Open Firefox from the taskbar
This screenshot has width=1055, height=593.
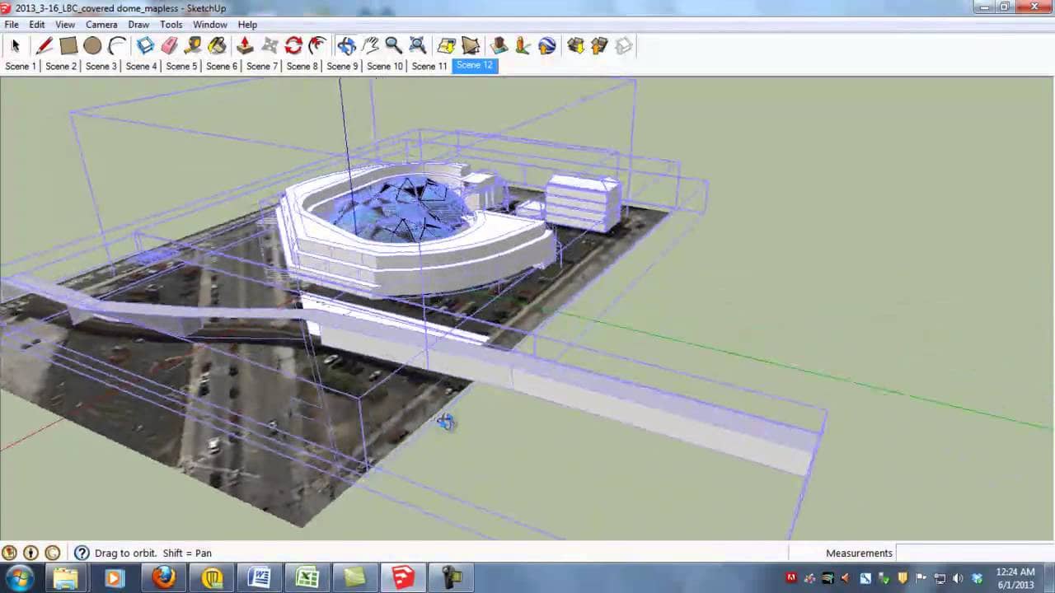pos(163,577)
